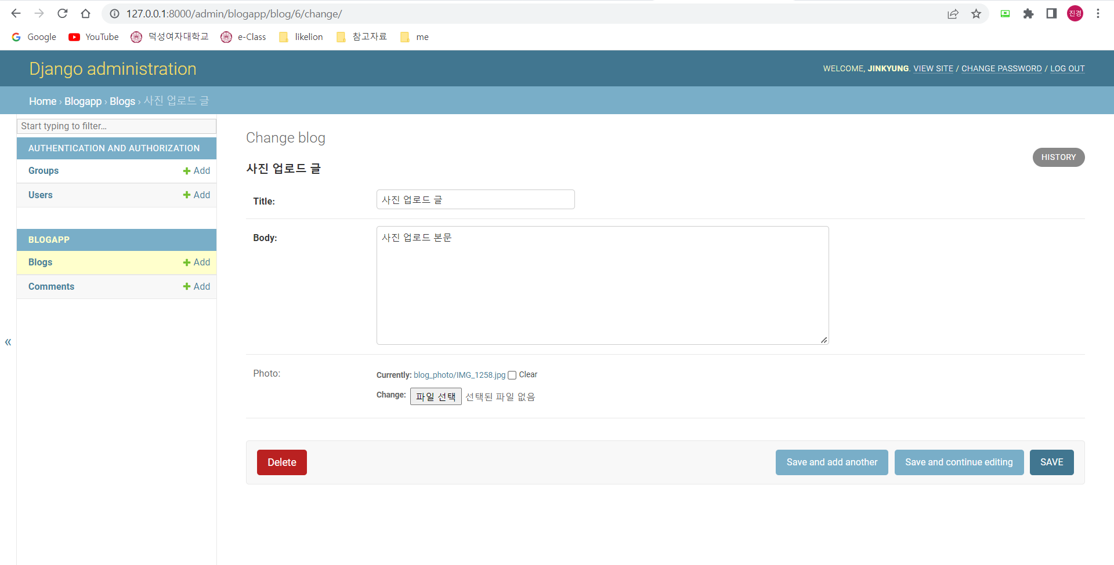Image resolution: width=1114 pixels, height=565 pixels.
Task: Add a new Group from sidebar
Action: coord(197,171)
